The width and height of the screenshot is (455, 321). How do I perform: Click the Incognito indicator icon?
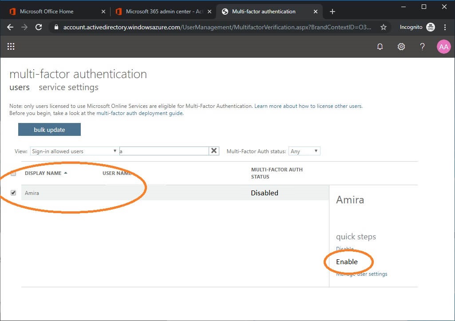[431, 27]
